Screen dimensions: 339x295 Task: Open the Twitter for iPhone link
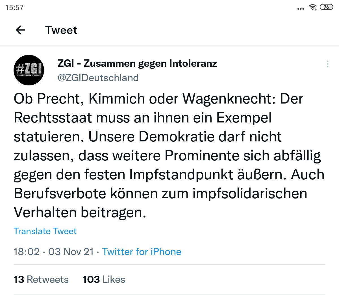point(142,251)
